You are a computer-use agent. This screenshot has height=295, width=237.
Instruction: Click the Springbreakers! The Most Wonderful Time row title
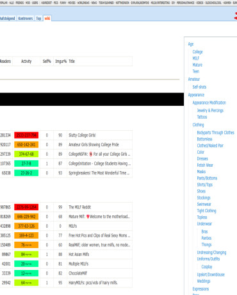(x=99, y=173)
